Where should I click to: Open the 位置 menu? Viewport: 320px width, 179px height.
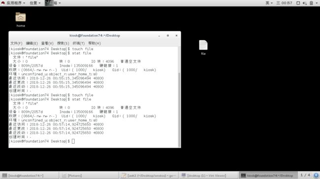coord(35,3)
